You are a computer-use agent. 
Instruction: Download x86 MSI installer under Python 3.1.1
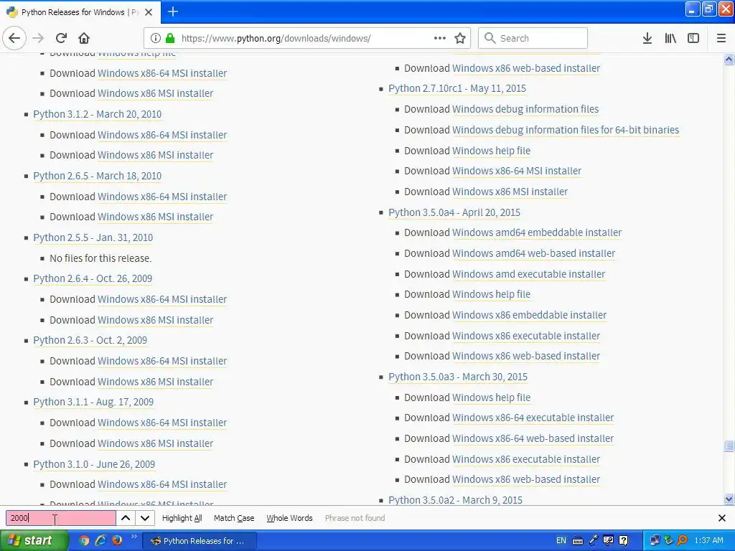point(155,443)
